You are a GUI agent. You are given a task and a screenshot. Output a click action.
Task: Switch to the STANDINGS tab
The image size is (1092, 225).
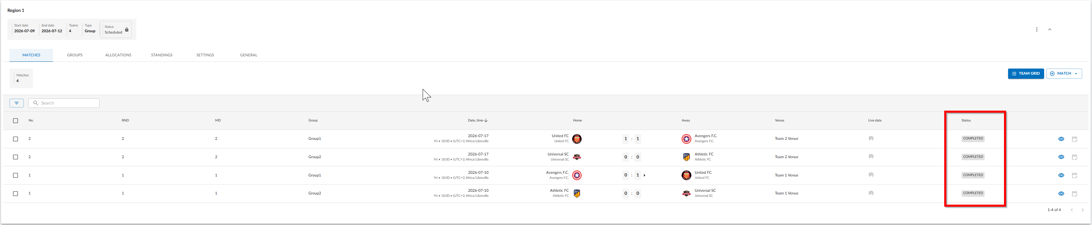(x=161, y=55)
